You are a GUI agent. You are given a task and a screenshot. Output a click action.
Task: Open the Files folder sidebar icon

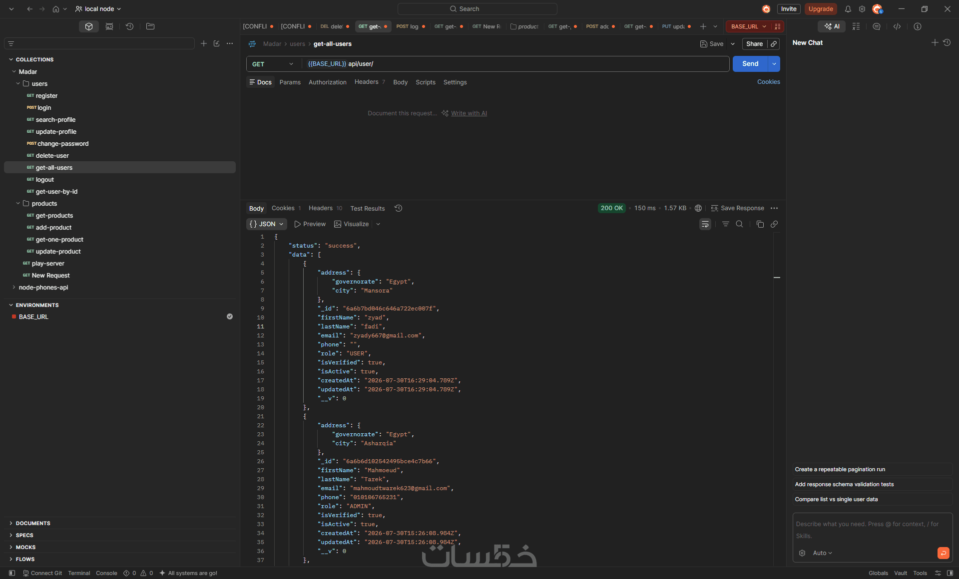click(x=150, y=26)
